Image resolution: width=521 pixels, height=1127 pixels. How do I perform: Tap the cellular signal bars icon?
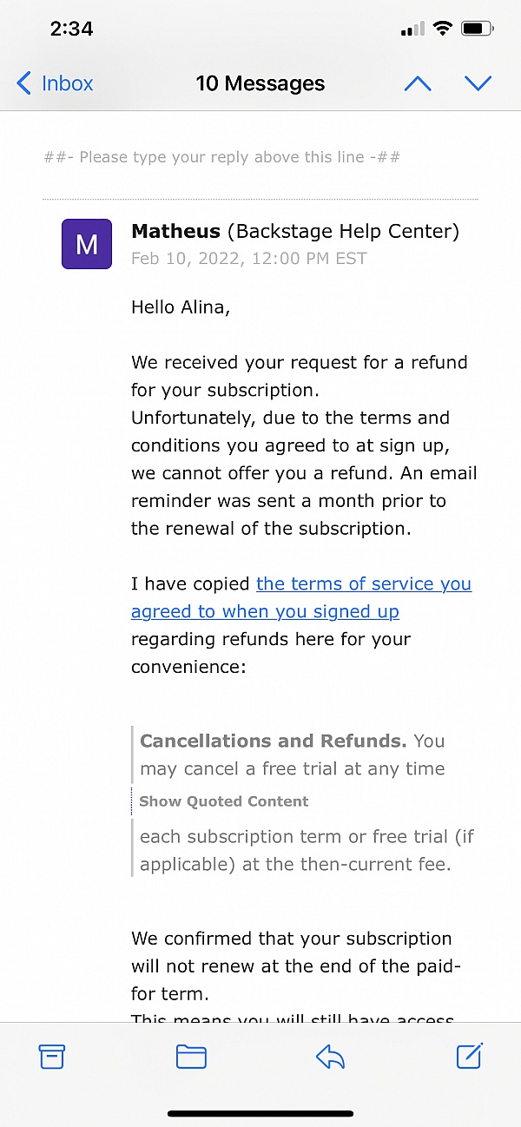pos(412,30)
